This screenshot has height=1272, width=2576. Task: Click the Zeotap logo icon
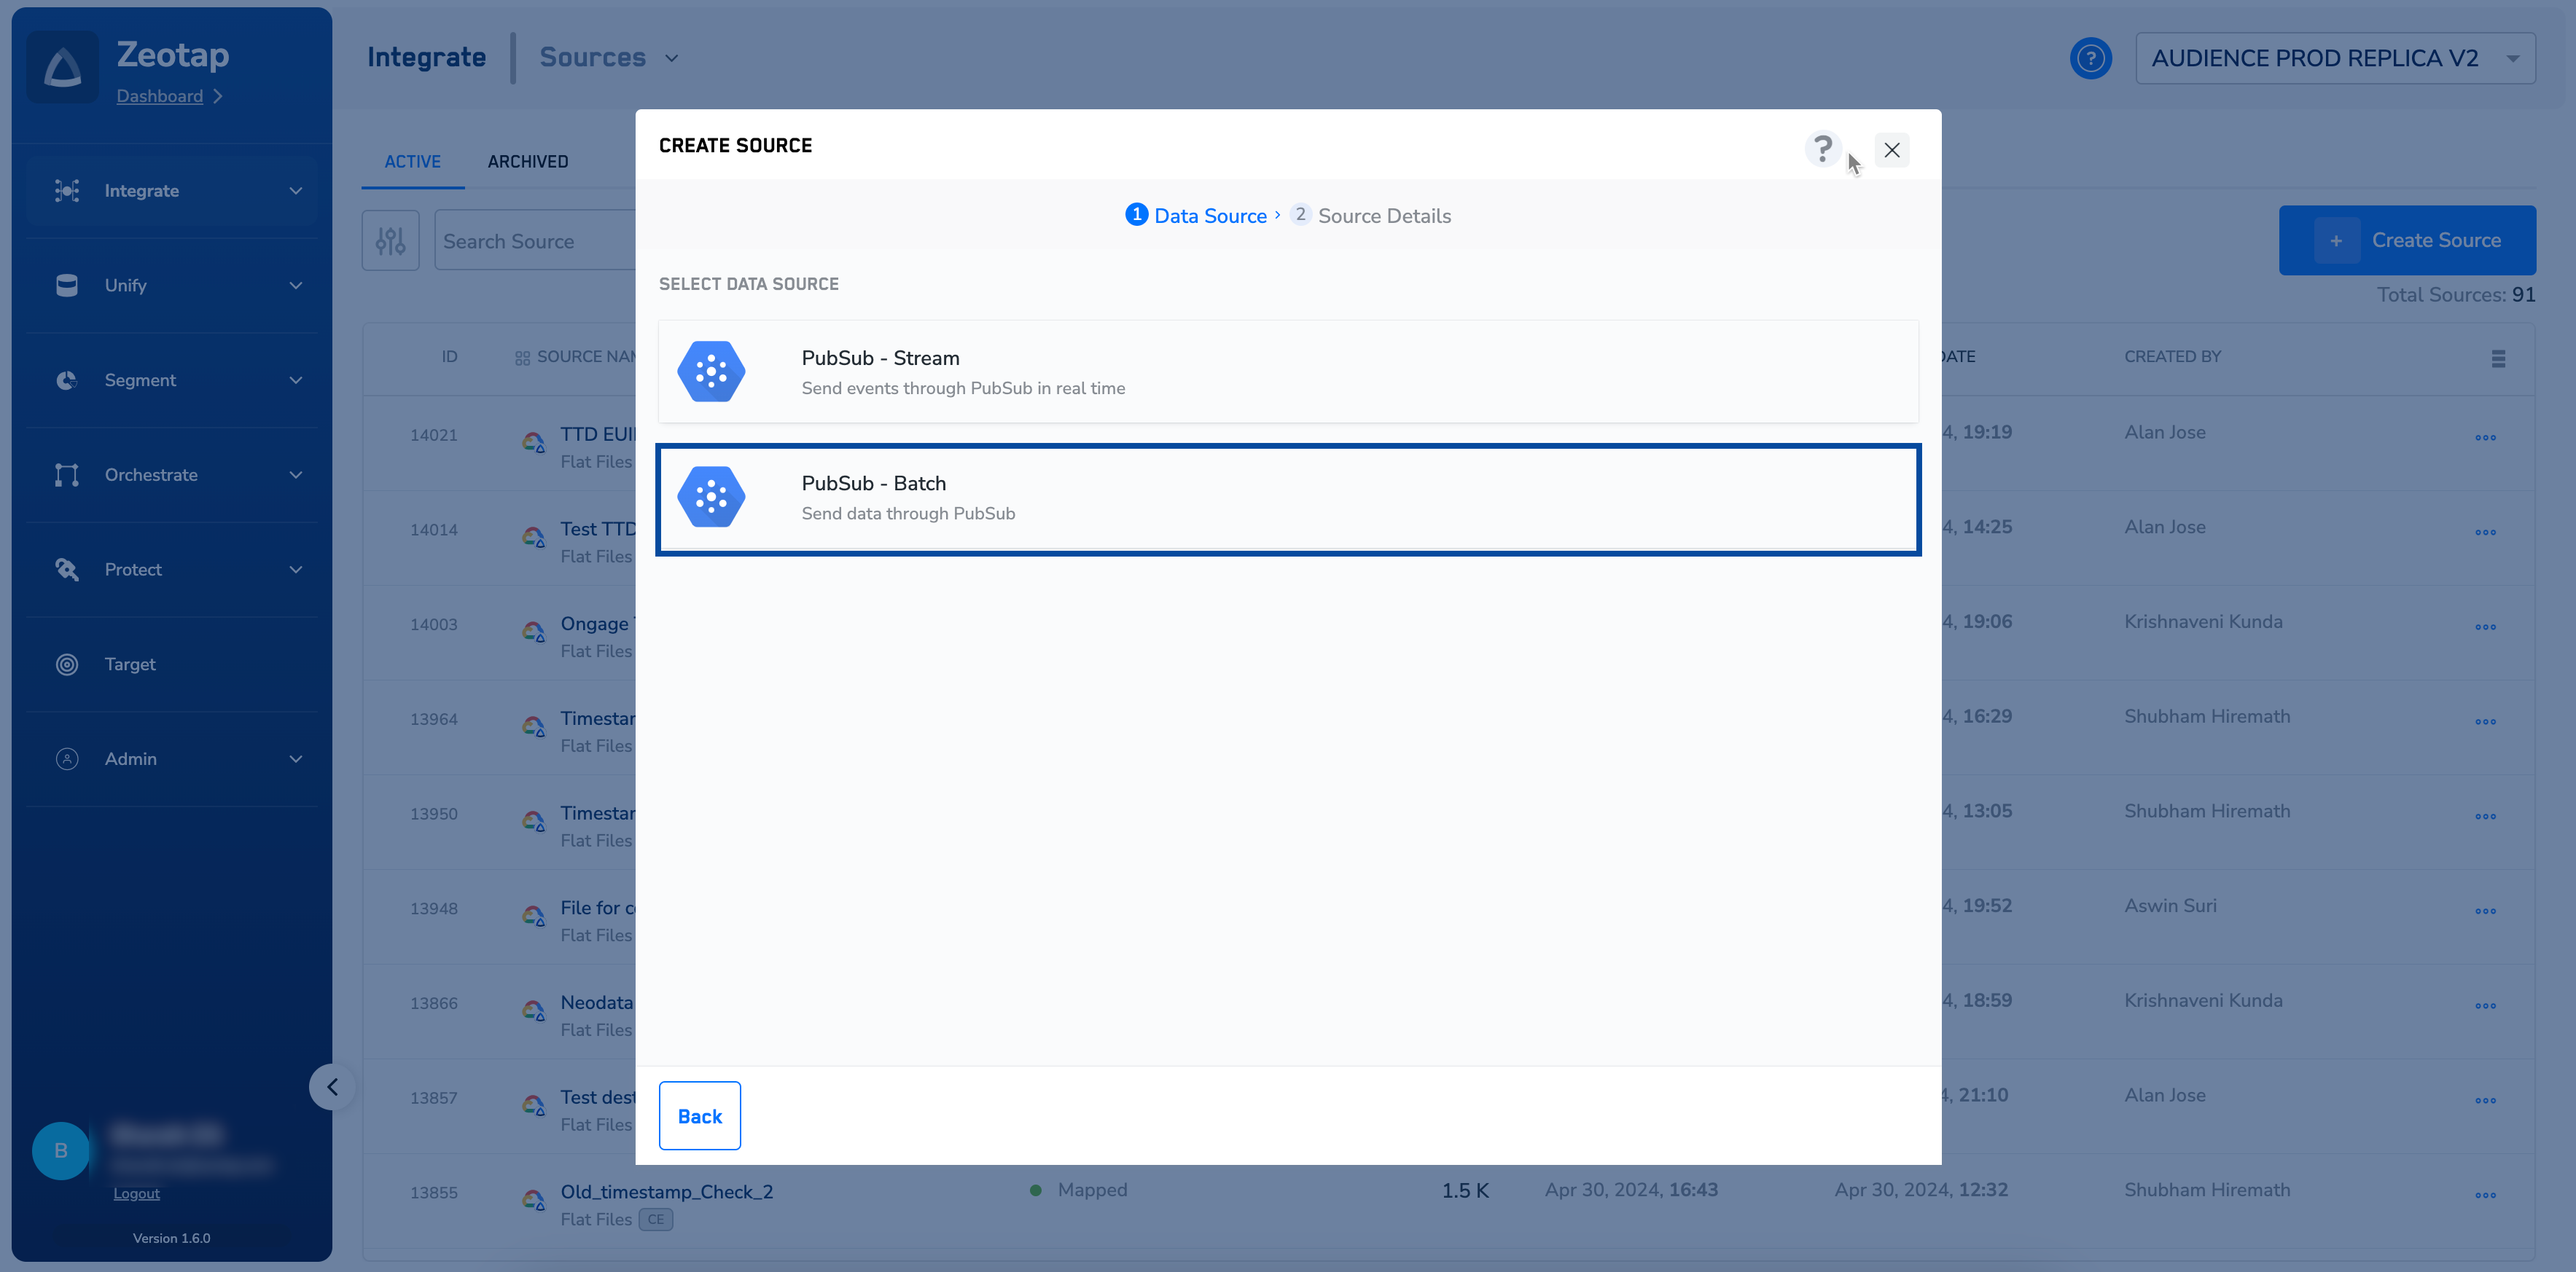coord(63,68)
